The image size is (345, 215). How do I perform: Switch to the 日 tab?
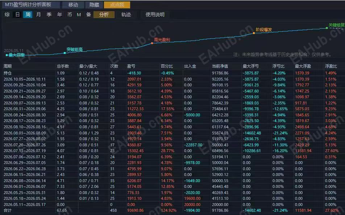click(17, 14)
